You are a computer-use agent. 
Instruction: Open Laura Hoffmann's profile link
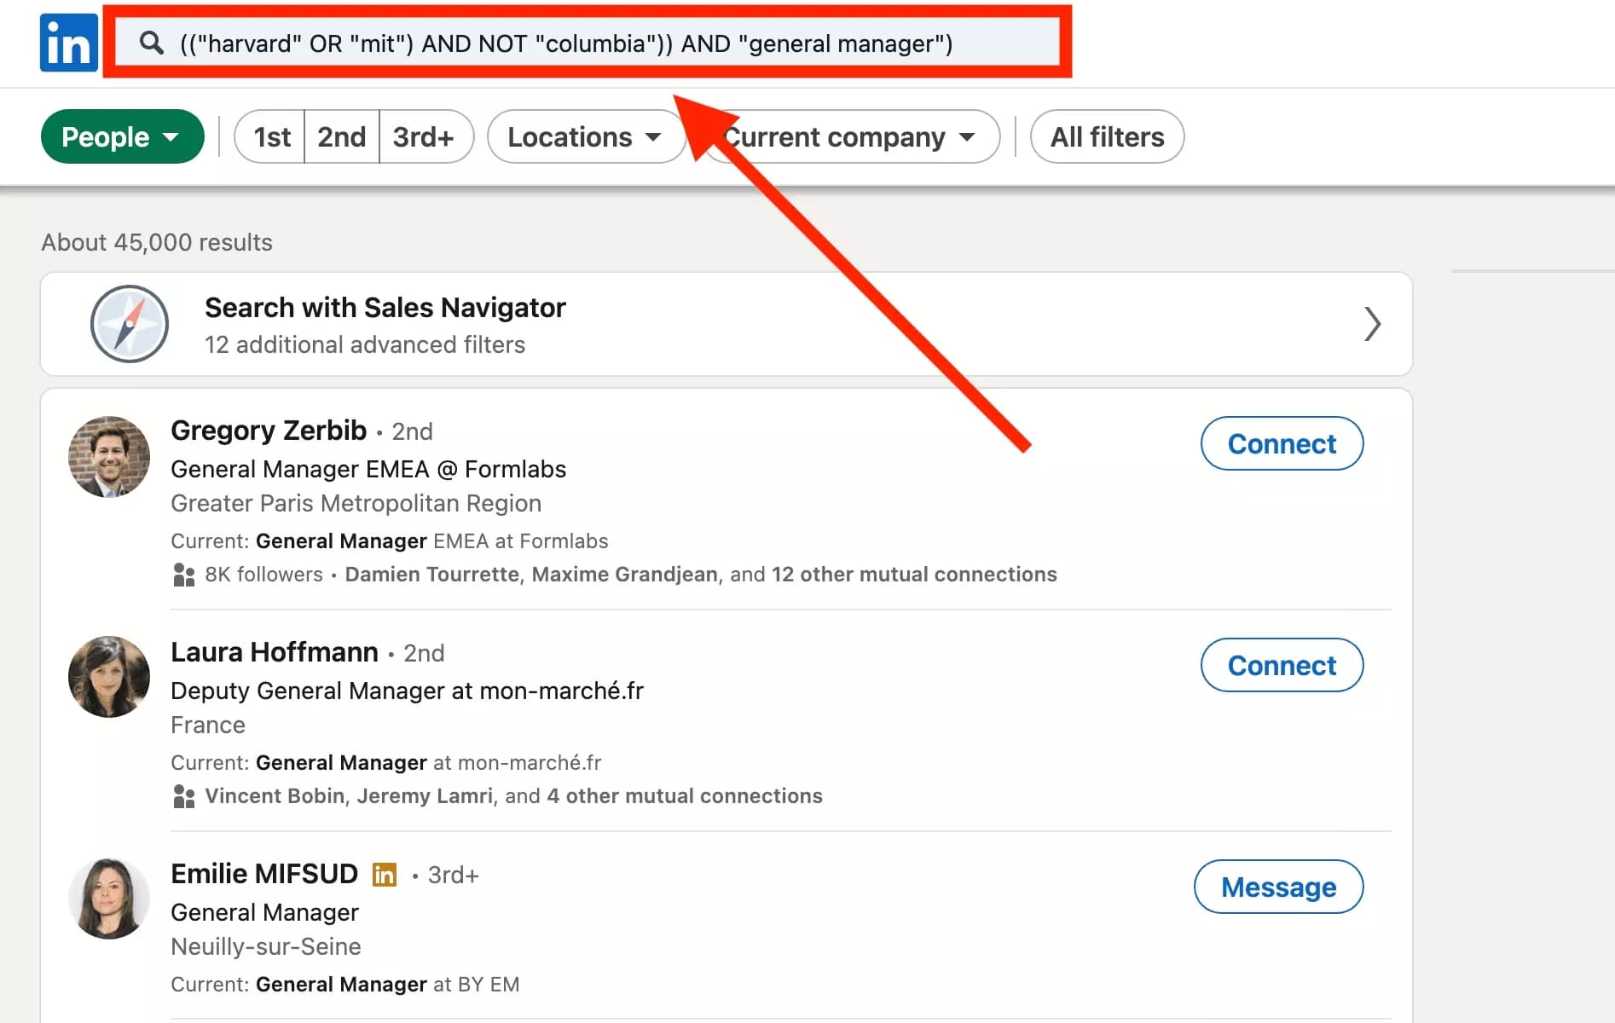click(275, 651)
